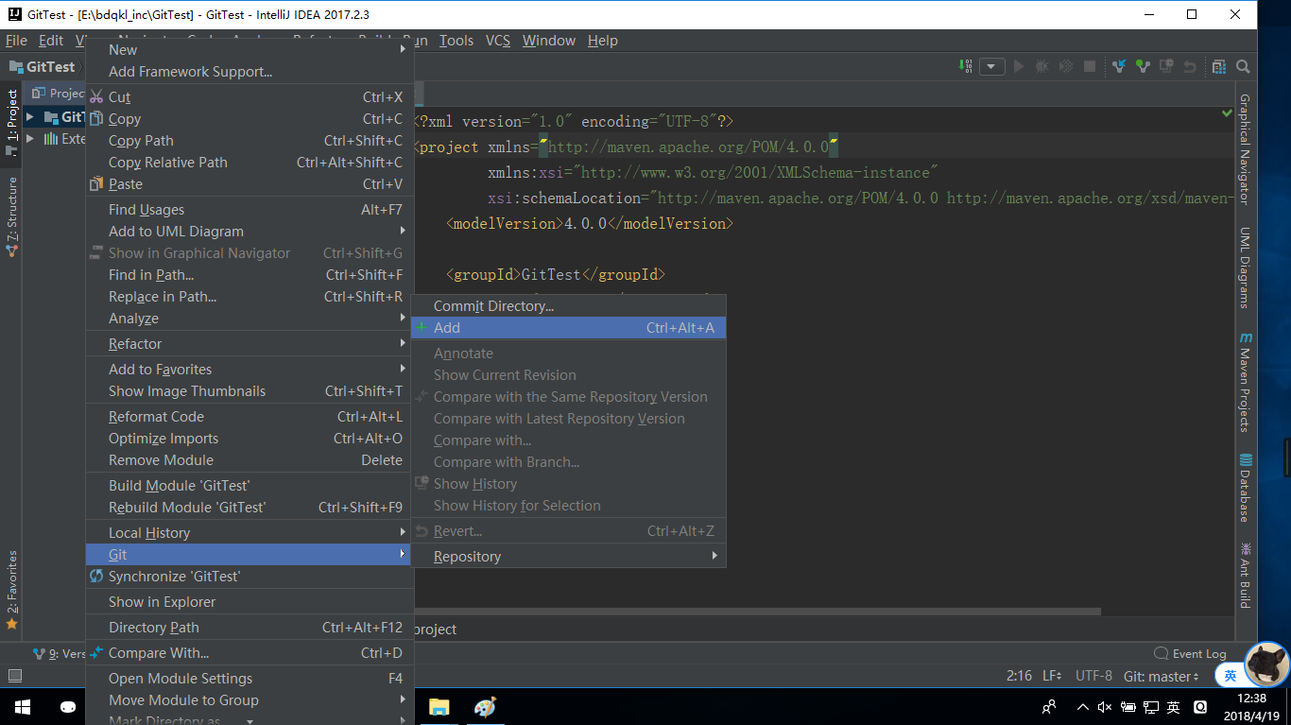The width and height of the screenshot is (1291, 725).
Task: Expand the Repository submenu
Action: [x=569, y=556]
